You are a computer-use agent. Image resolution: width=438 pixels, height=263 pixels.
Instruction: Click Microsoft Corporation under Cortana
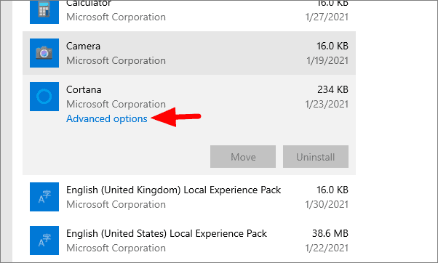click(116, 105)
